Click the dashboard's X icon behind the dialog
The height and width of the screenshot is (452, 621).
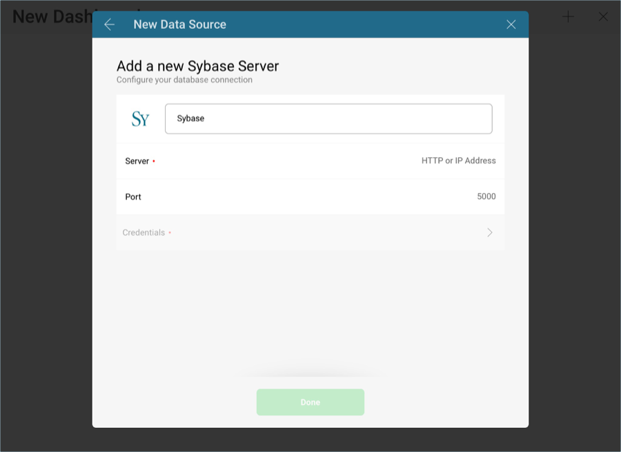pyautogui.click(x=603, y=17)
